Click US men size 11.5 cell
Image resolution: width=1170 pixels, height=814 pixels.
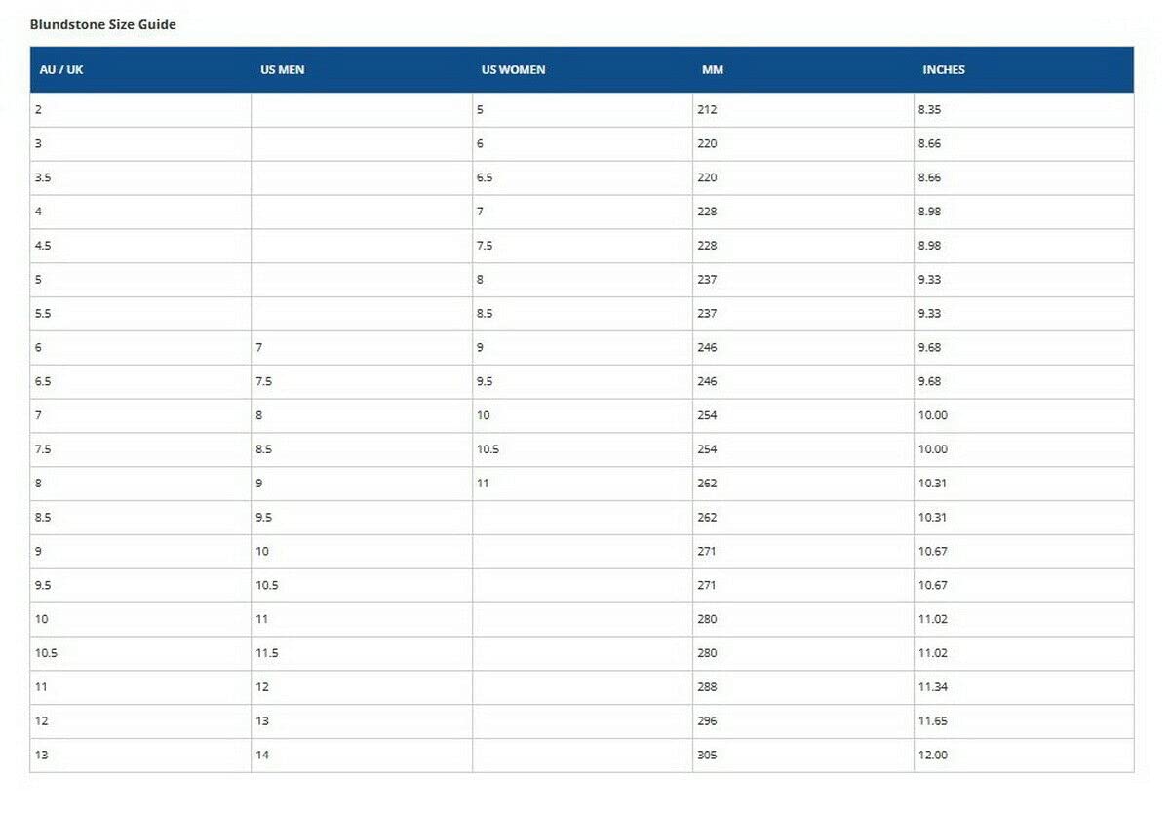[x=267, y=653]
